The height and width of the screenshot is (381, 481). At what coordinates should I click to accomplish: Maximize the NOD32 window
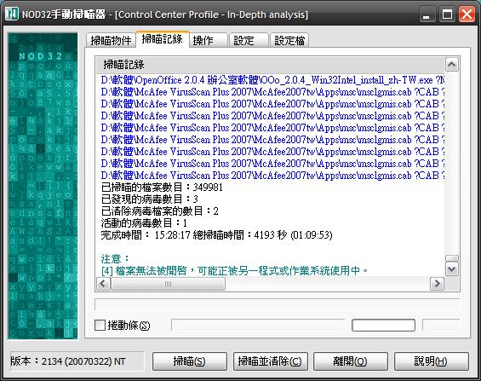(447, 14)
